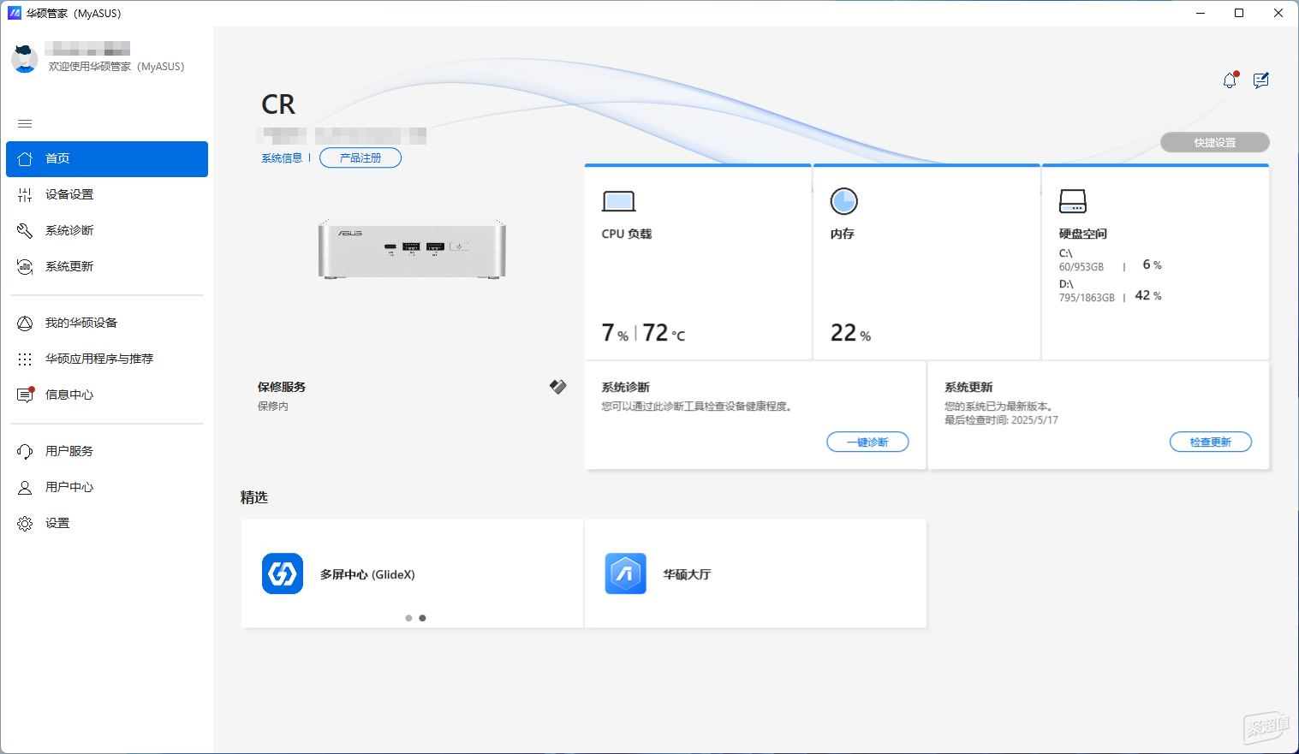Image resolution: width=1299 pixels, height=754 pixels.
Task: Click the 最后检查时间: 2025/5/17 text
Action: click(1002, 420)
